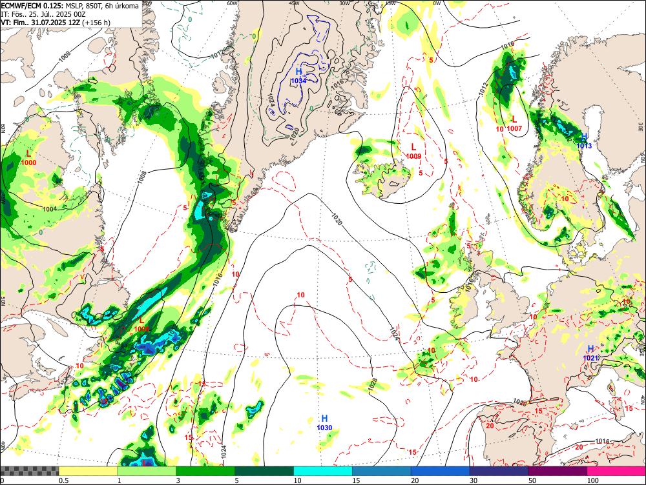646x485 pixels.
Task: Click the gray checkered 0–0.5 legend swatch
Action: 29,471
